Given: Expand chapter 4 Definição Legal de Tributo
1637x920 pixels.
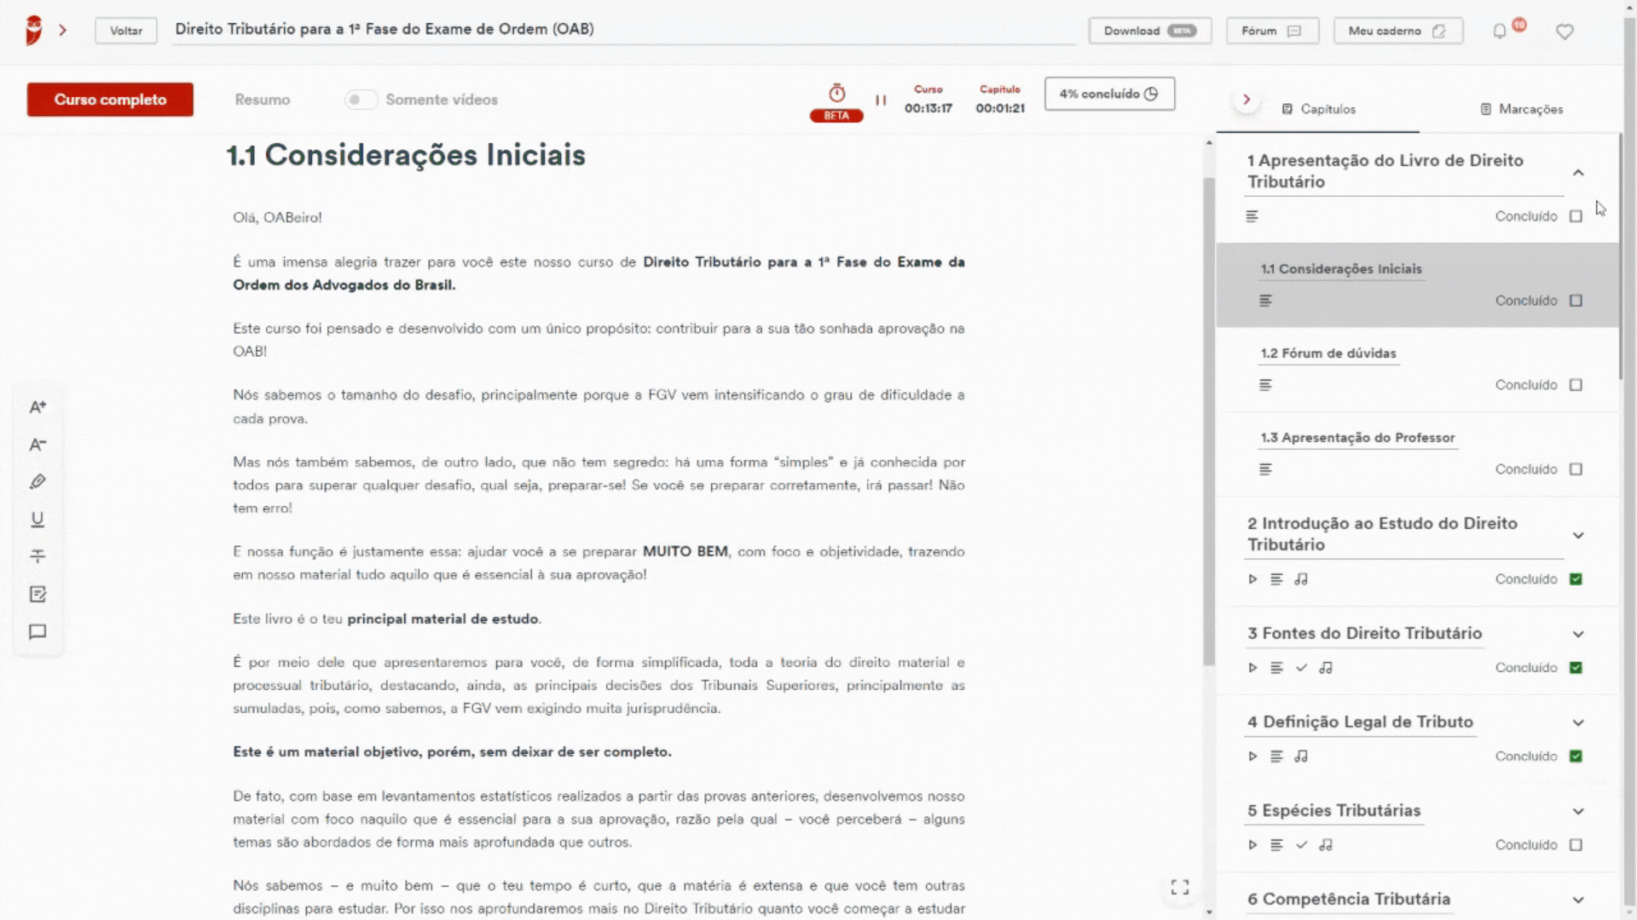Looking at the screenshot, I should click(1578, 723).
